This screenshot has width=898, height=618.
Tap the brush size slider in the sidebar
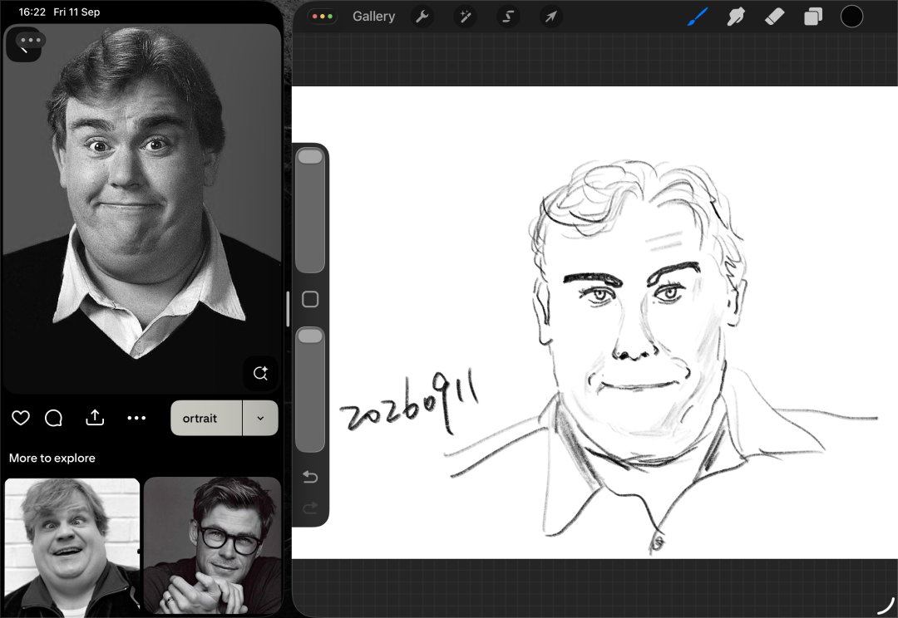pyautogui.click(x=310, y=210)
